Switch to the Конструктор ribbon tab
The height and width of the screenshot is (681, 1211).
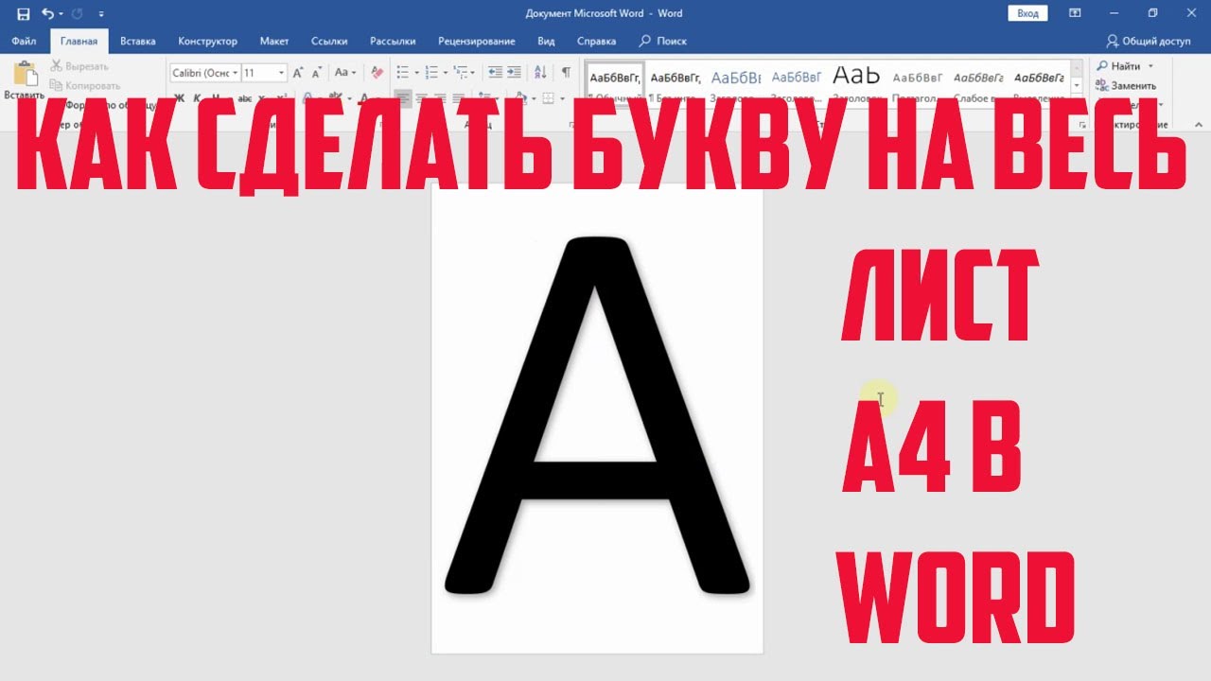208,41
